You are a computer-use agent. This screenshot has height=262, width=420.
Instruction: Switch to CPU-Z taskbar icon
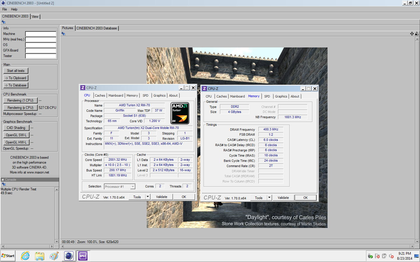click(x=83, y=256)
